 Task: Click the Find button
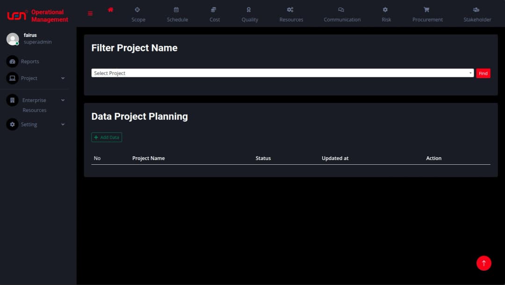(483, 73)
